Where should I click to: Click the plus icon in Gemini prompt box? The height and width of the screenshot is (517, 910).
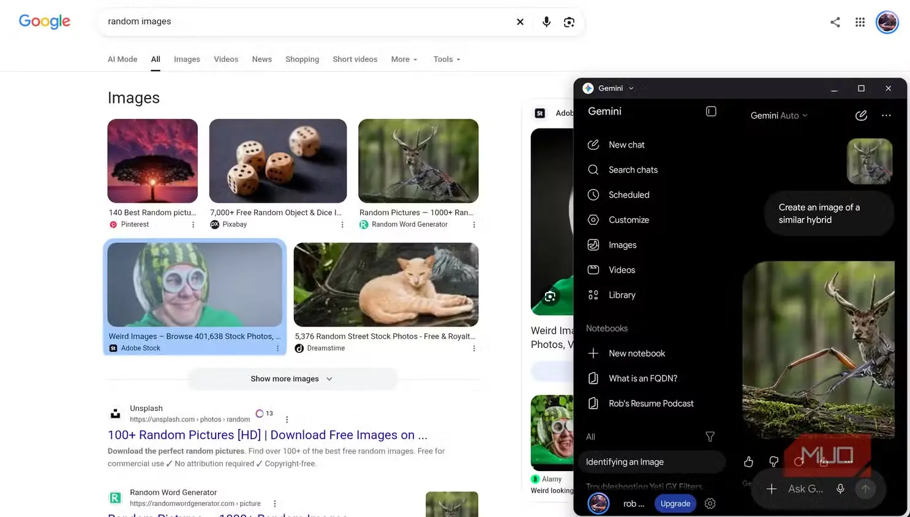click(772, 489)
